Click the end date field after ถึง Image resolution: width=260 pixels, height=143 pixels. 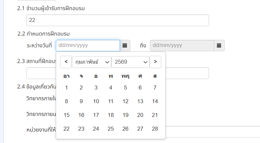coord(182,45)
